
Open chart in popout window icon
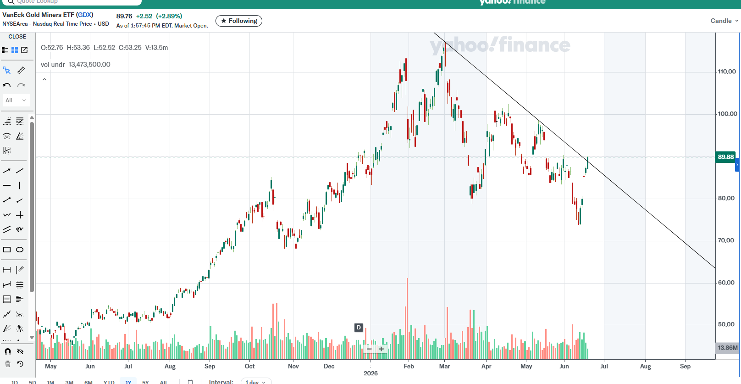25,50
